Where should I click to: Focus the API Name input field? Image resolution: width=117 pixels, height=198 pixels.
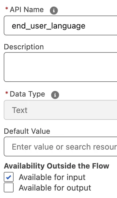(x=60, y=25)
